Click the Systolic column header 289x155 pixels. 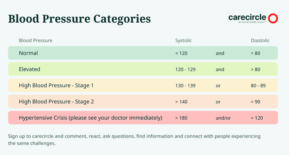pyautogui.click(x=183, y=40)
